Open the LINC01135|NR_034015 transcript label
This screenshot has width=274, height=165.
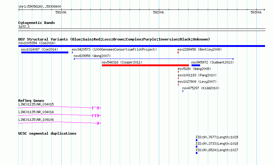[36, 105]
